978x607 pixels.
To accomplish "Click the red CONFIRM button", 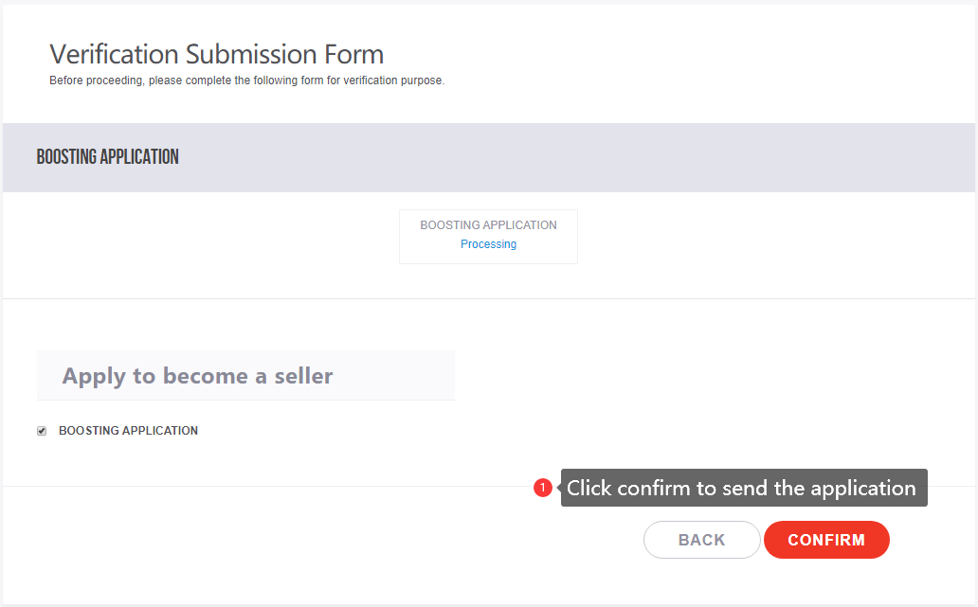I will tap(826, 540).
